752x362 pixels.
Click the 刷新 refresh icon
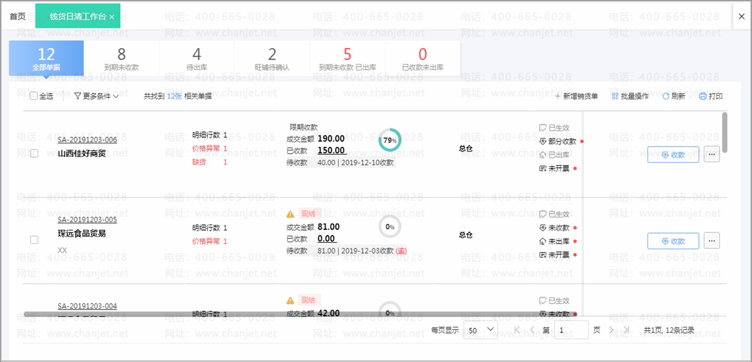[666, 96]
